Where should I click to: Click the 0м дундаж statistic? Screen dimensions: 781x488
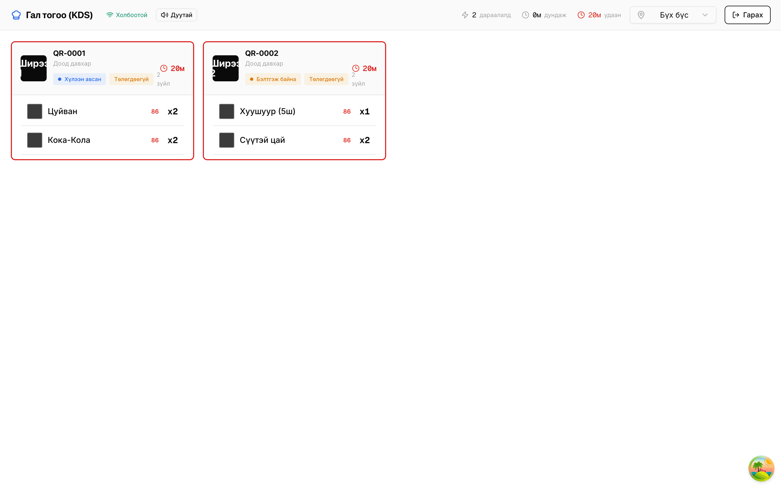click(544, 15)
